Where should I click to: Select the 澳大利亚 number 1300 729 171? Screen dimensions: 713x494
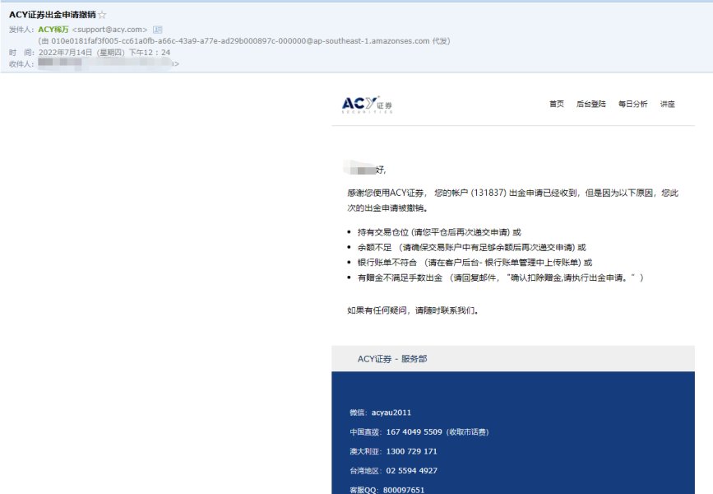pyautogui.click(x=411, y=451)
